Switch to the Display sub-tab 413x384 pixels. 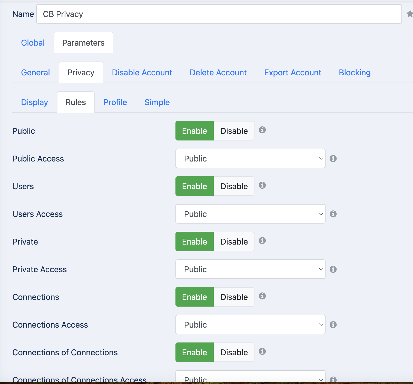click(35, 102)
